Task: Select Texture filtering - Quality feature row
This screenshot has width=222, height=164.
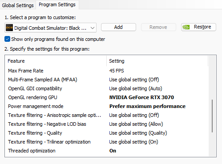Action: tap(107, 133)
